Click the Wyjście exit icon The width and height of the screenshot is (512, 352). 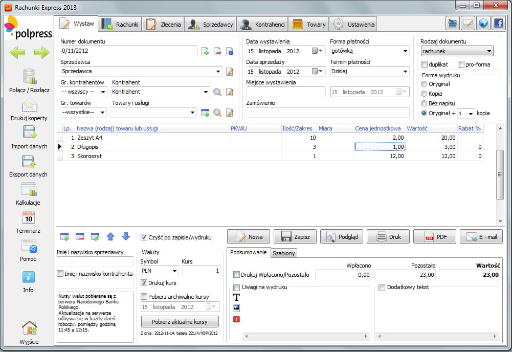pos(29,328)
